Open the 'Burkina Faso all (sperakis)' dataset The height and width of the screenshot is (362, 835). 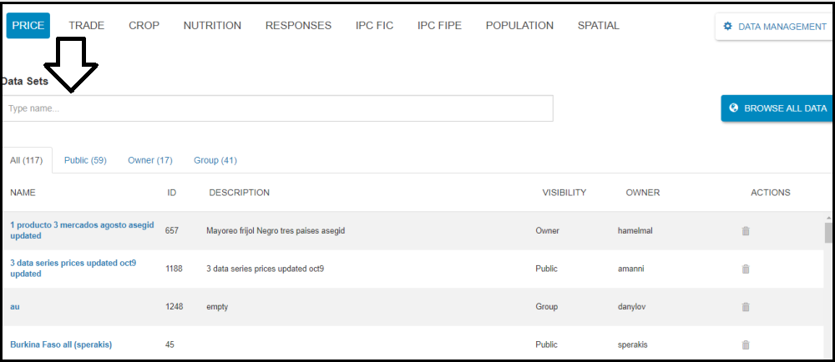61,344
